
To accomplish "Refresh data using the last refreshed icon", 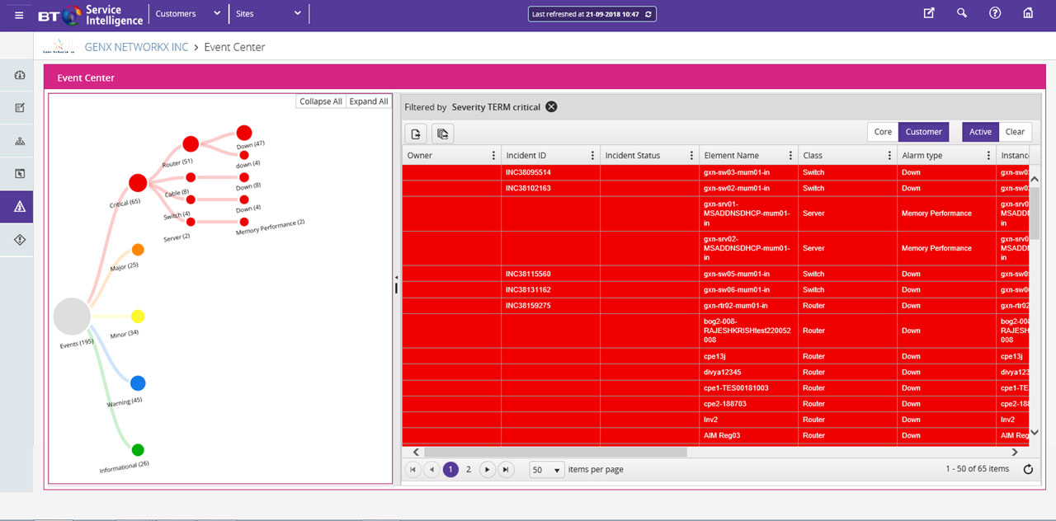I will pos(649,14).
